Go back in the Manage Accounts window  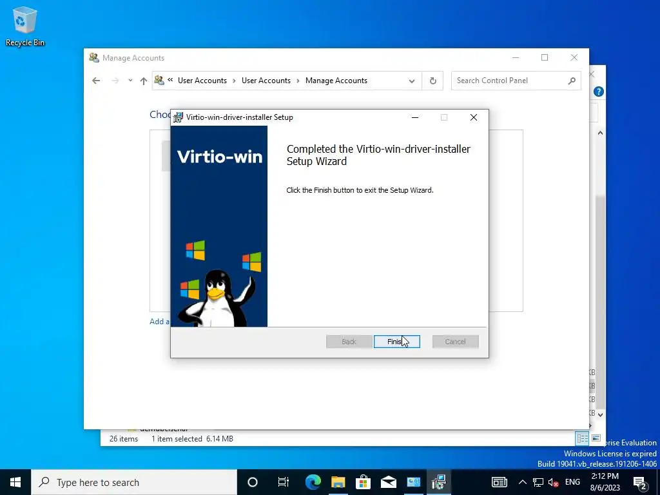click(x=96, y=81)
